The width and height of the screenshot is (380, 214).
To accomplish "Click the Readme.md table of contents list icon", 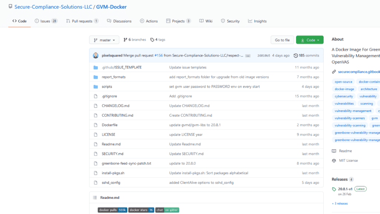I will click(95, 198).
